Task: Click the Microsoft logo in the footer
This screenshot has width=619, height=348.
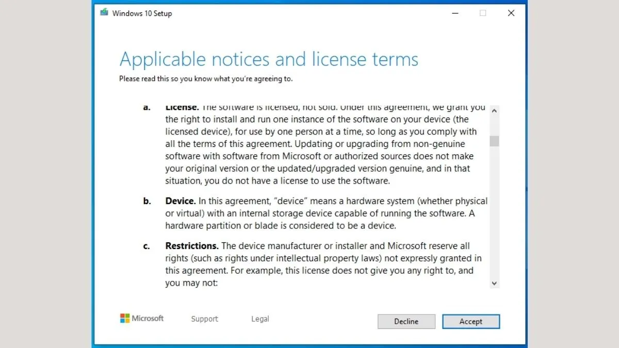Action: [x=141, y=319]
